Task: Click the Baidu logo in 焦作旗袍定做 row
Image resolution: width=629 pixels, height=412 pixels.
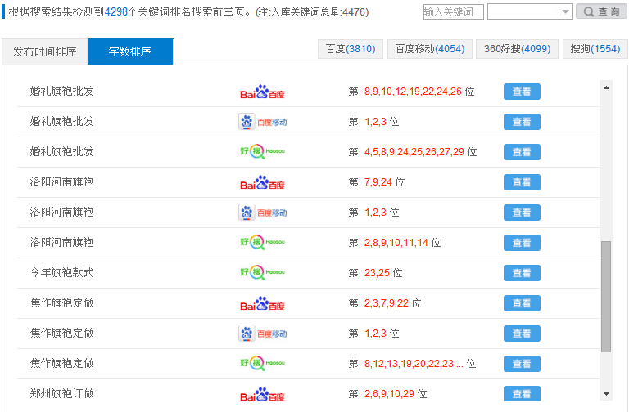Action: (262, 303)
